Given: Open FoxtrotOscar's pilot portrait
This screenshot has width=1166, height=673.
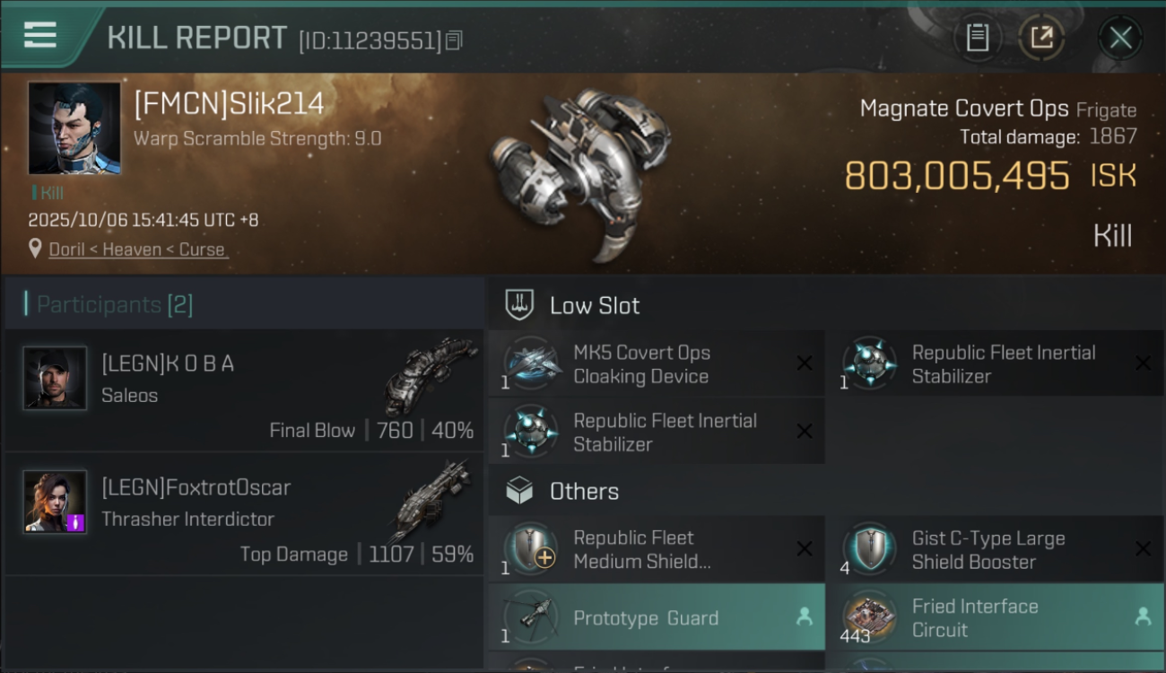Looking at the screenshot, I should tap(55, 502).
